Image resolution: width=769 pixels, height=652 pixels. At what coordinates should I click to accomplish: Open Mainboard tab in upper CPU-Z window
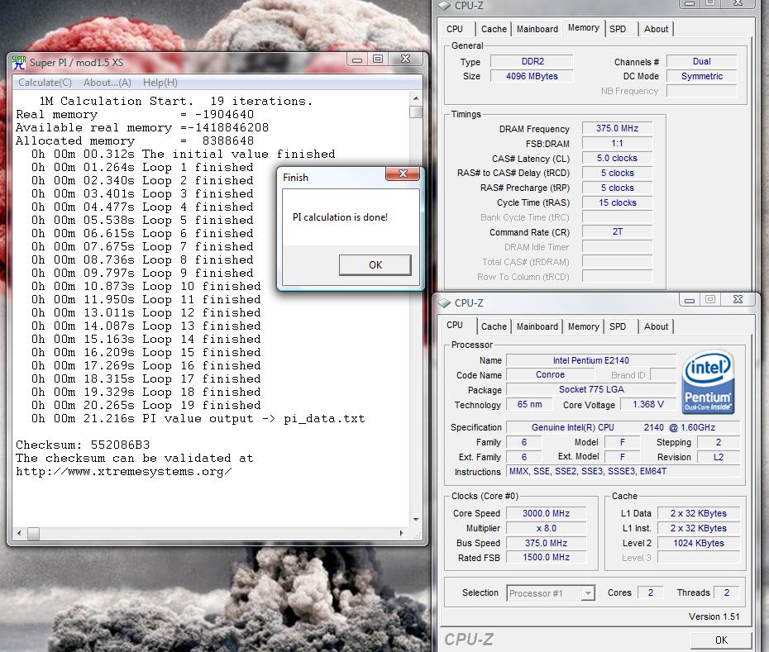pos(537,29)
